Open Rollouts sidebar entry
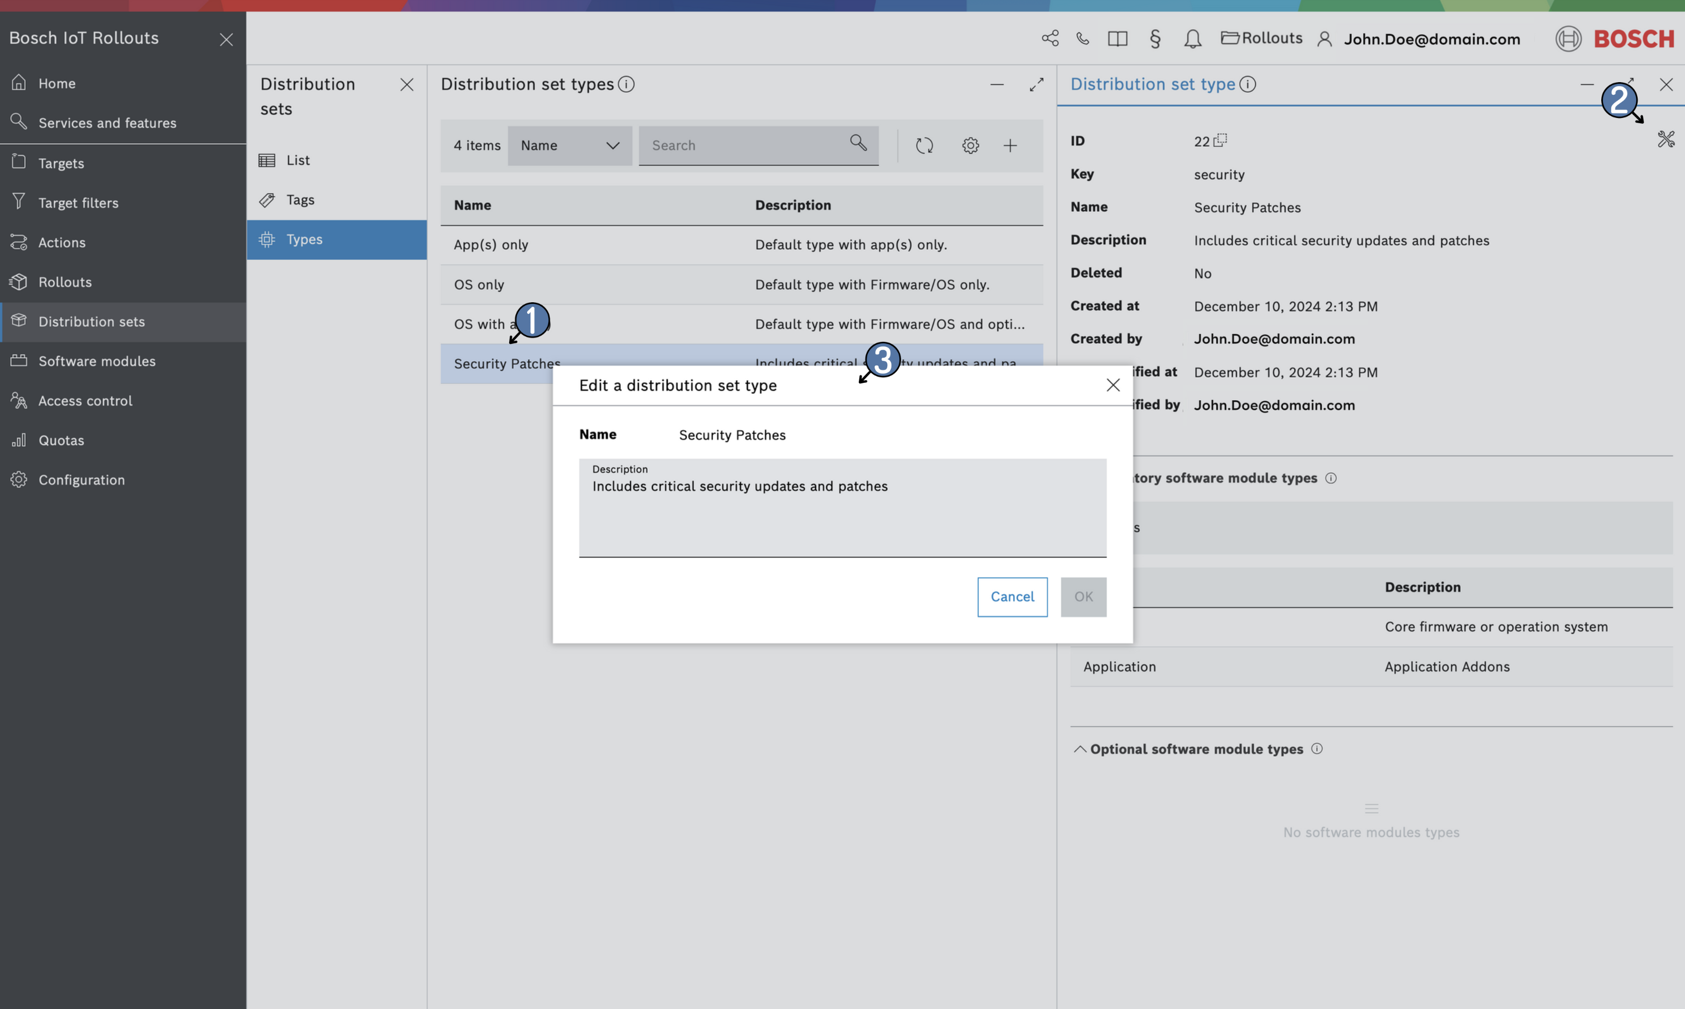The width and height of the screenshot is (1685, 1009). click(123, 282)
